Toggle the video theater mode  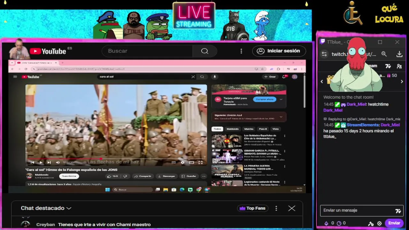point(191,163)
